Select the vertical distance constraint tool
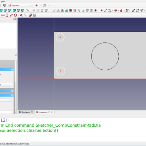The image size is (146, 146). tap(7, 15)
